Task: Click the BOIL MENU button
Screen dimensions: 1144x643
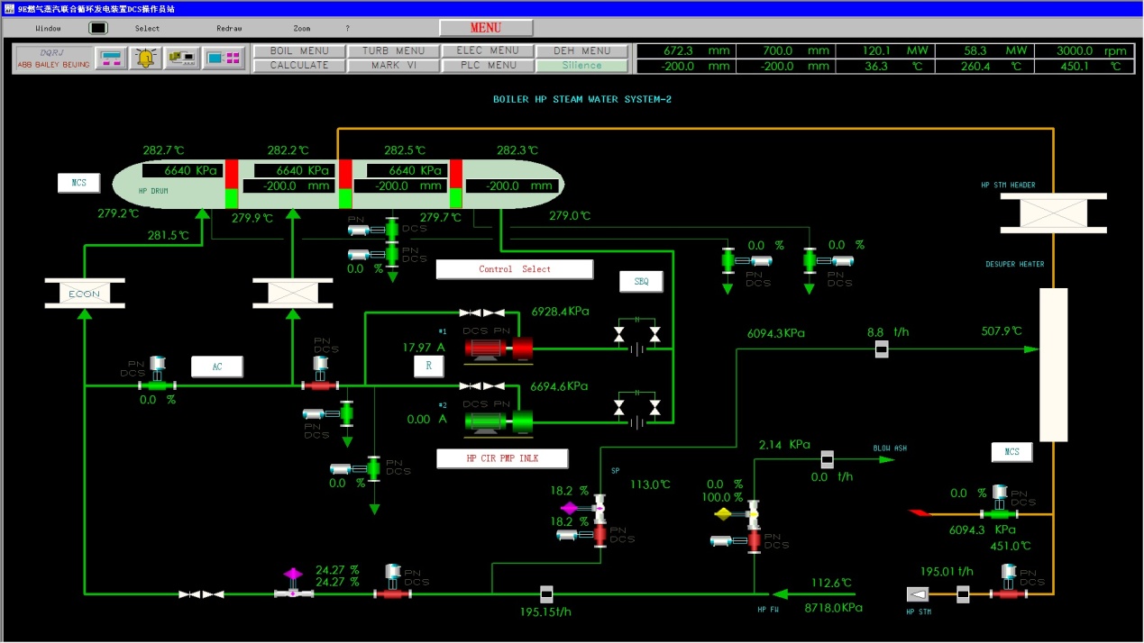Action: (x=299, y=51)
